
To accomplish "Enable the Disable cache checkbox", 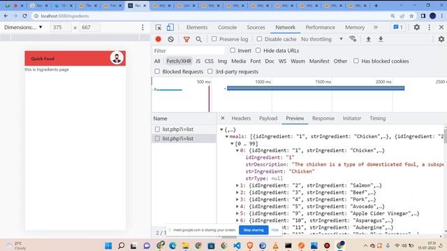I will pos(259,39).
